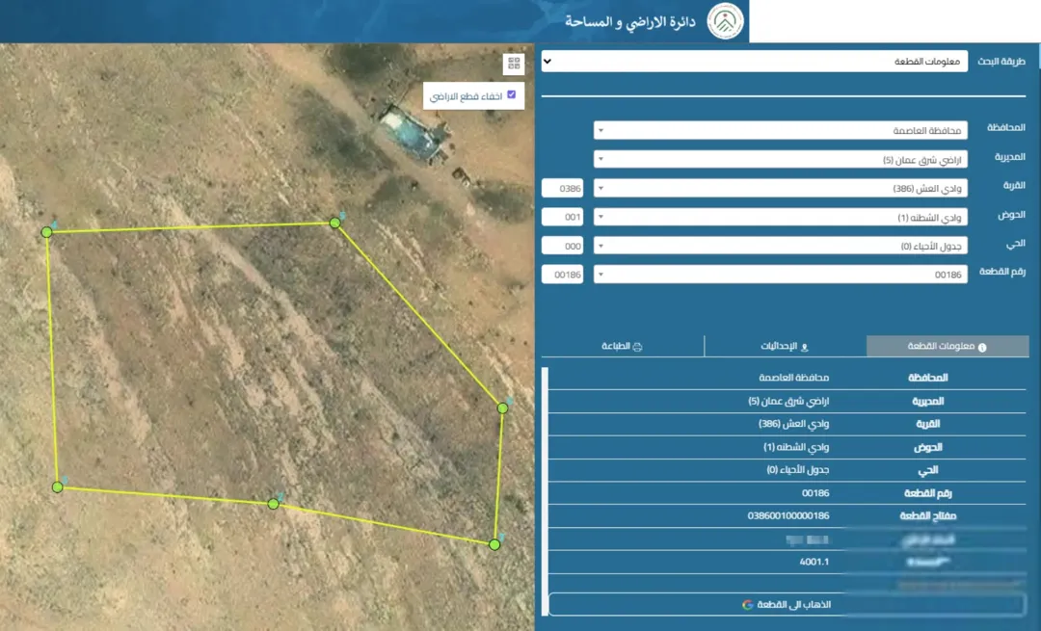Click the village code field 0386
Screen dimensions: 1041x631
tap(562, 189)
